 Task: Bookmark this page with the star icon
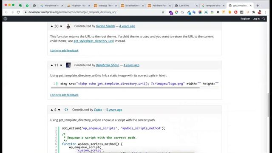163,12
